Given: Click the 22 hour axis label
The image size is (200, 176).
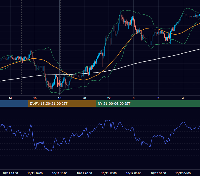Looking at the screenshot, I should (109, 98).
